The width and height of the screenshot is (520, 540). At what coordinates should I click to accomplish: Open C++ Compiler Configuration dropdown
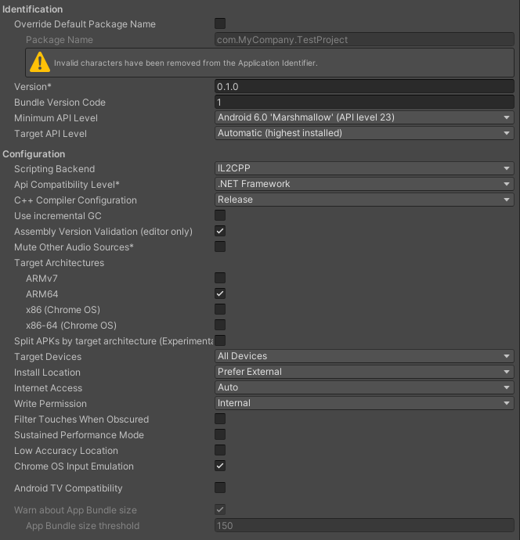point(364,200)
